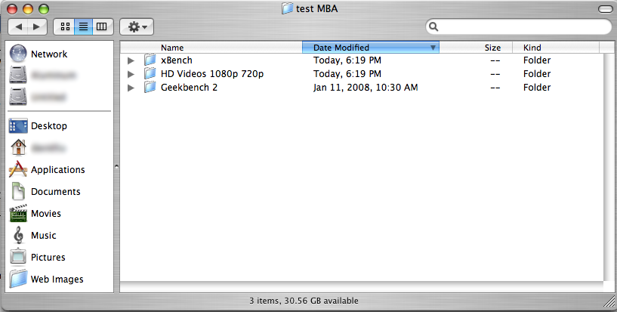Screen dimensions: 617x312
Task: Expand the xBench folder
Action: coord(131,60)
